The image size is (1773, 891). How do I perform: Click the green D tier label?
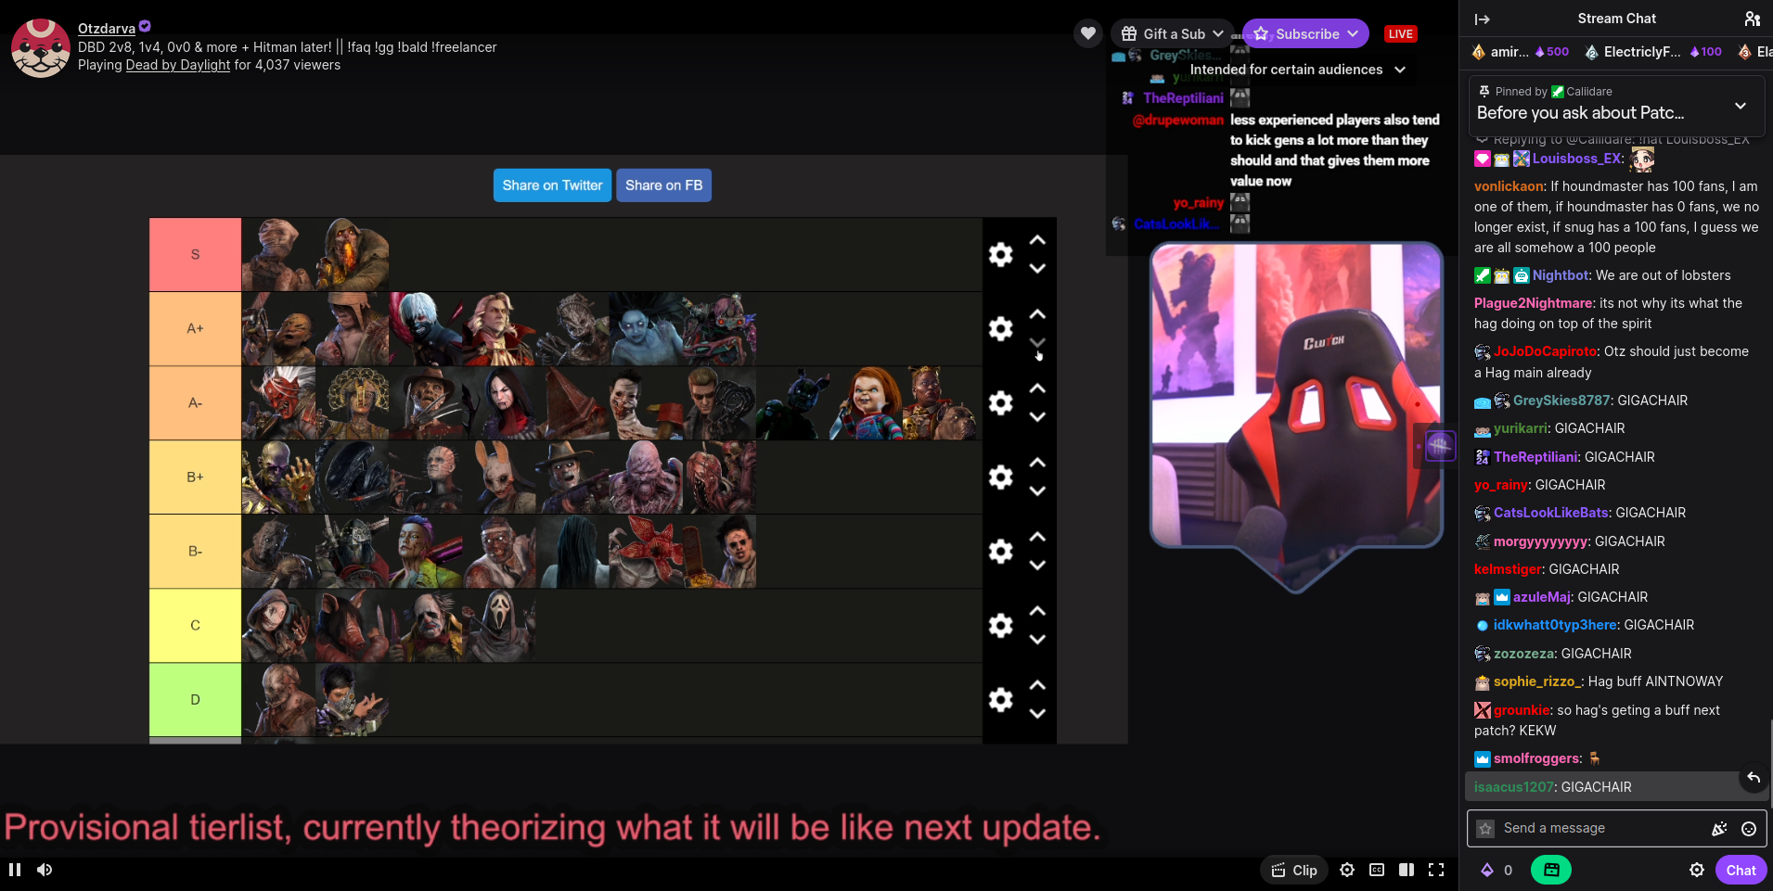(195, 700)
